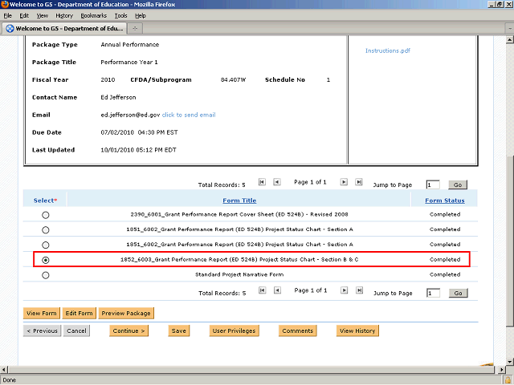The image size is (514, 385).
Task: Click the View Form button
Action: tap(42, 313)
